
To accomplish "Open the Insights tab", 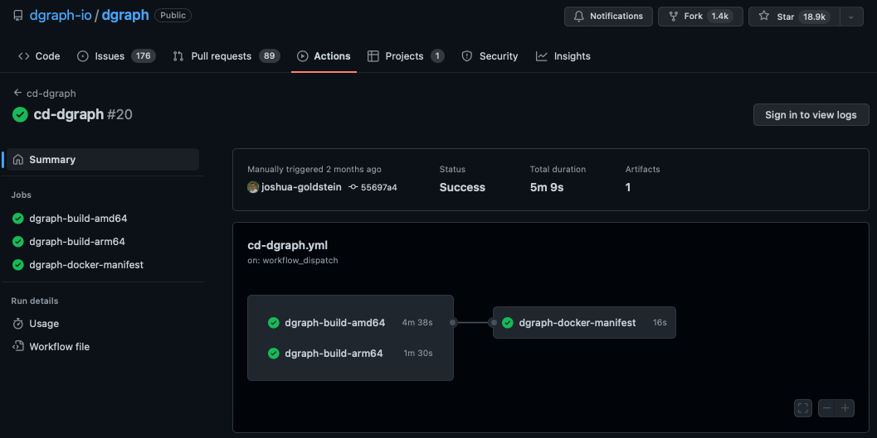I will click(x=563, y=55).
